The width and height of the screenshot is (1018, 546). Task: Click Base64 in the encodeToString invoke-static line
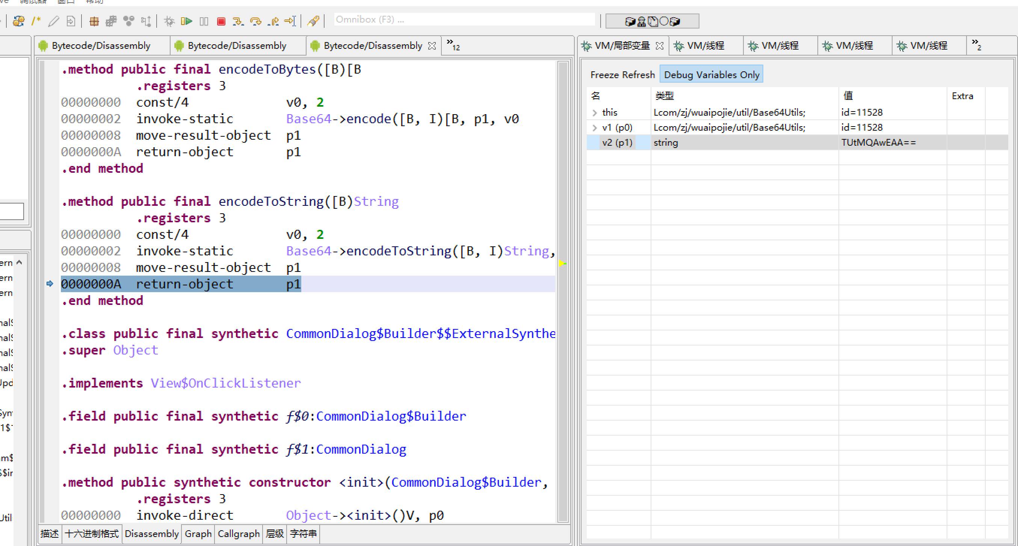(308, 251)
